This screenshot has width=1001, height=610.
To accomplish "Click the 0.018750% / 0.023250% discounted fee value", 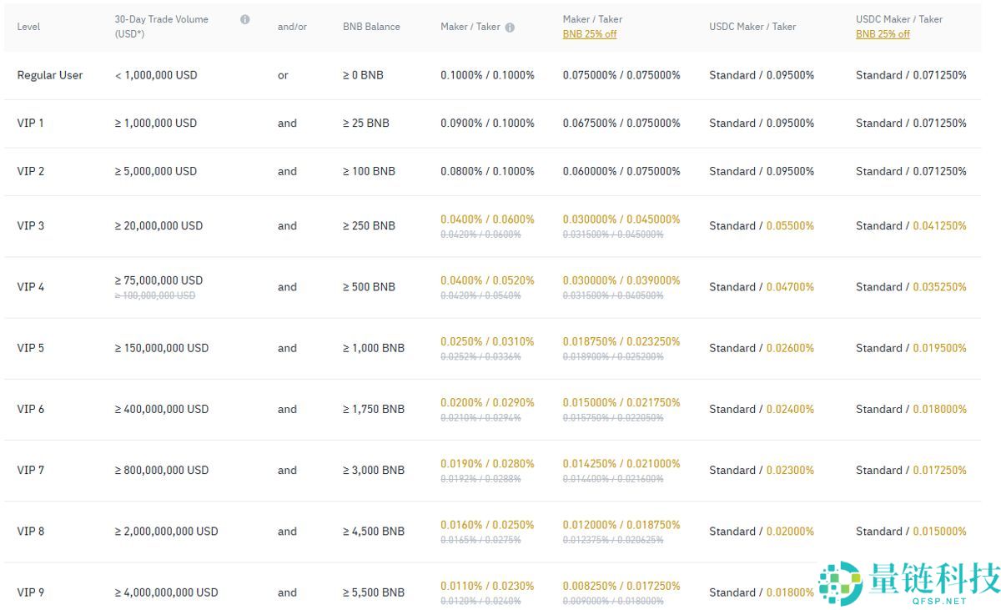I will click(x=621, y=341).
